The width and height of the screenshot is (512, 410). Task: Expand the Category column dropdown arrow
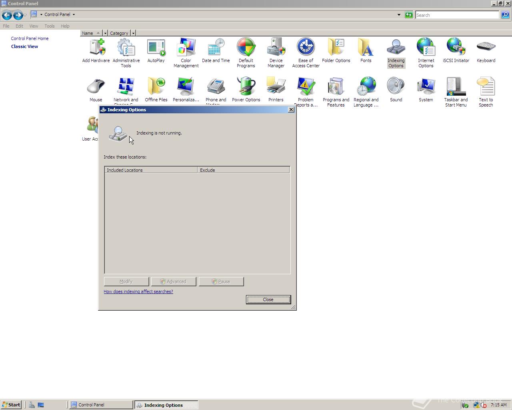tap(133, 33)
